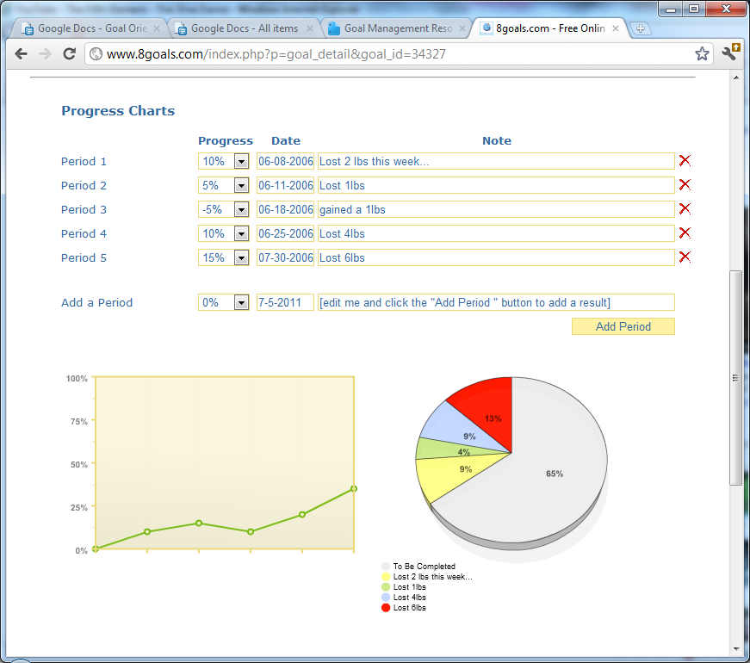Click the Progress Charts heading
Viewport: 750px width, 663px height.
tap(118, 110)
